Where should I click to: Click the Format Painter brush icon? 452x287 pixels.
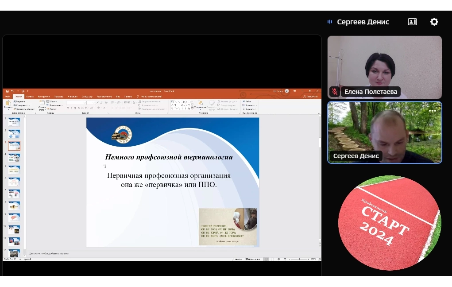[x=15, y=109]
